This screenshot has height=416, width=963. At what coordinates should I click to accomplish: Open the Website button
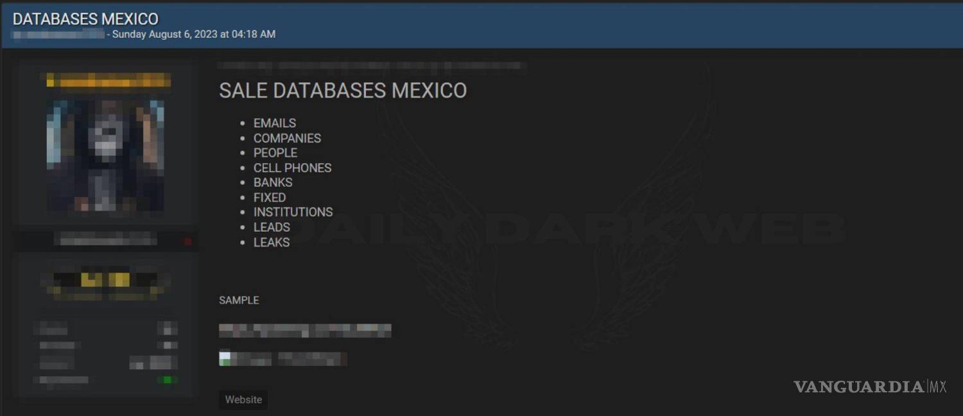[243, 399]
